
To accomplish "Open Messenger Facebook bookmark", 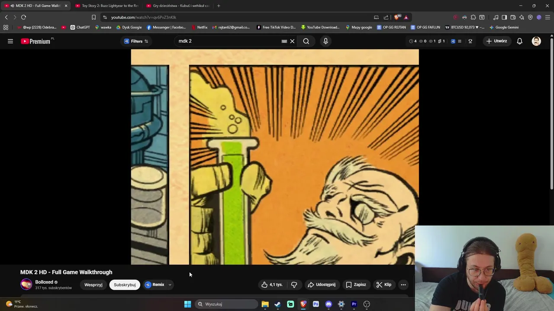I will pyautogui.click(x=166, y=27).
